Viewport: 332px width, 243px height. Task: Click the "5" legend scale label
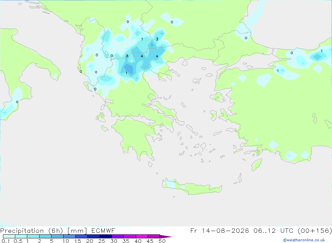(x=51, y=241)
